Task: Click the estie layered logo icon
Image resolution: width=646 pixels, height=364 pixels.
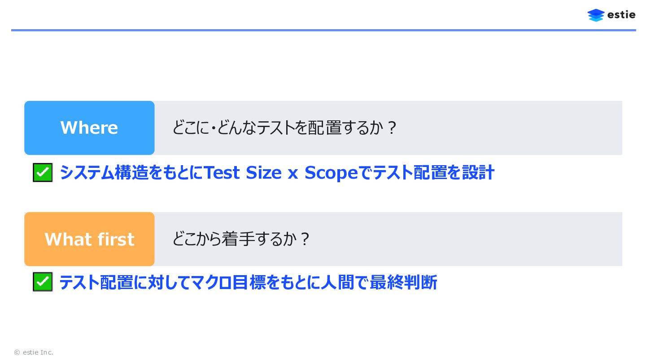Action: pos(596,15)
